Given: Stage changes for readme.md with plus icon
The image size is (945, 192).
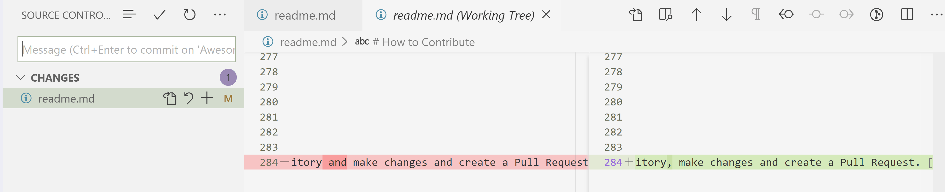Looking at the screenshot, I should [207, 98].
